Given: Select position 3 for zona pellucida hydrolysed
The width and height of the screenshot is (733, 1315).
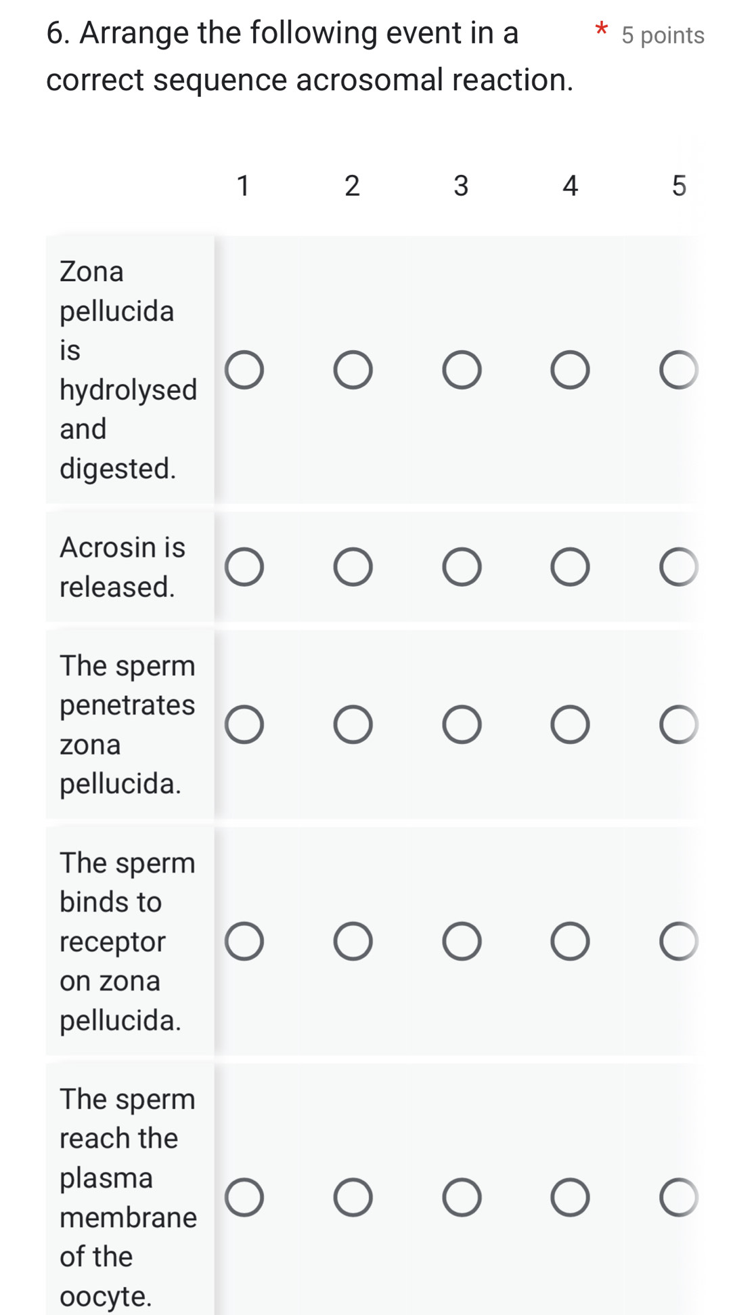Looking at the screenshot, I should 462,370.
